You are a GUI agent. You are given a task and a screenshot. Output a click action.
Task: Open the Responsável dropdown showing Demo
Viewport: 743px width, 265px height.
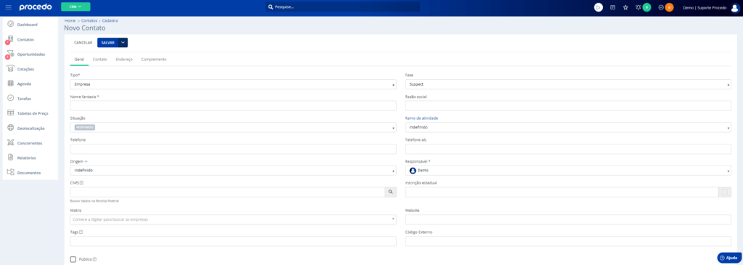click(568, 170)
